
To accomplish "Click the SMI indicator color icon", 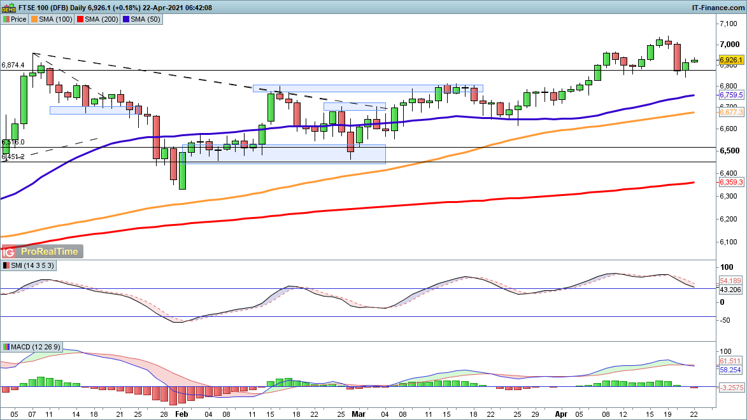I will click(x=6, y=265).
